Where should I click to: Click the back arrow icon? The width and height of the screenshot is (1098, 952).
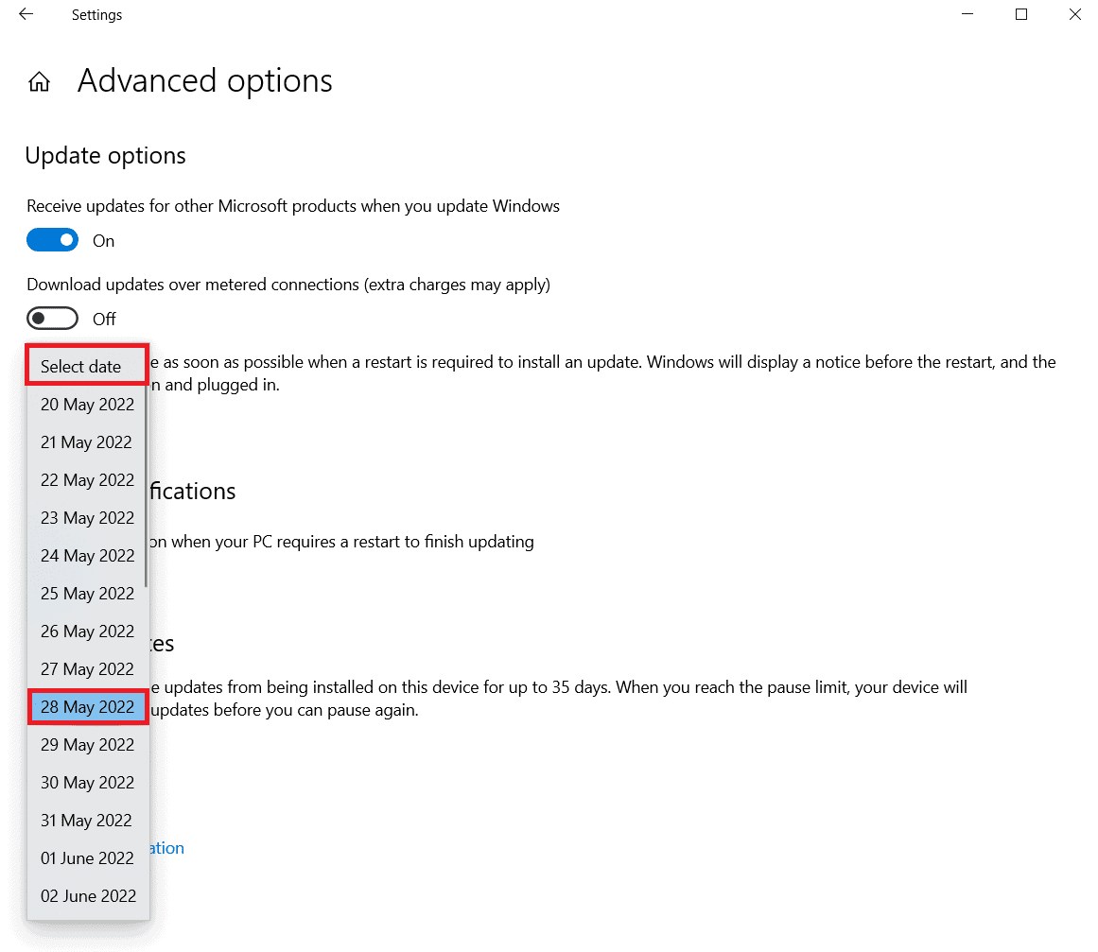pyautogui.click(x=25, y=14)
